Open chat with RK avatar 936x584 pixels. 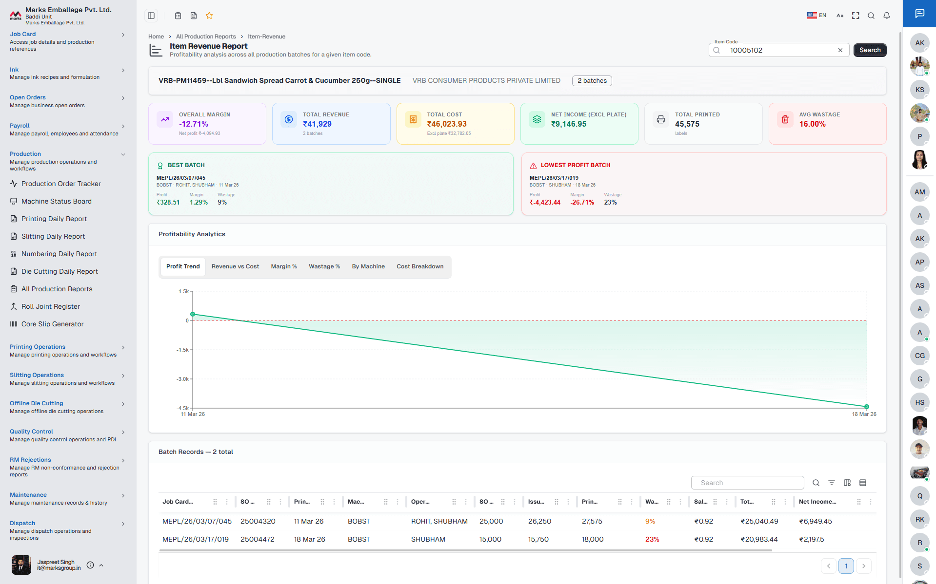coord(919,519)
